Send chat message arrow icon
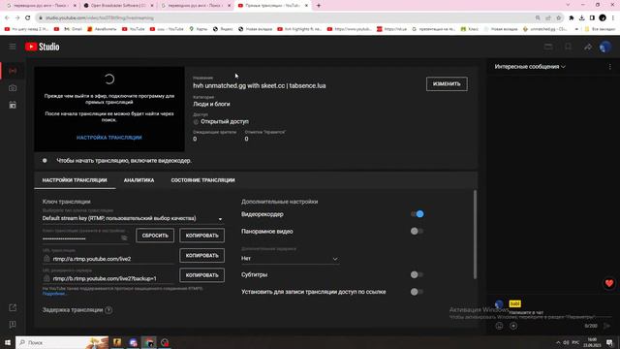 [x=607, y=326]
